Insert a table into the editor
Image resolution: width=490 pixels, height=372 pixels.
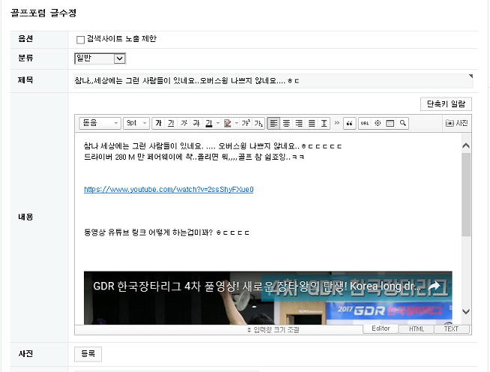[390, 123]
